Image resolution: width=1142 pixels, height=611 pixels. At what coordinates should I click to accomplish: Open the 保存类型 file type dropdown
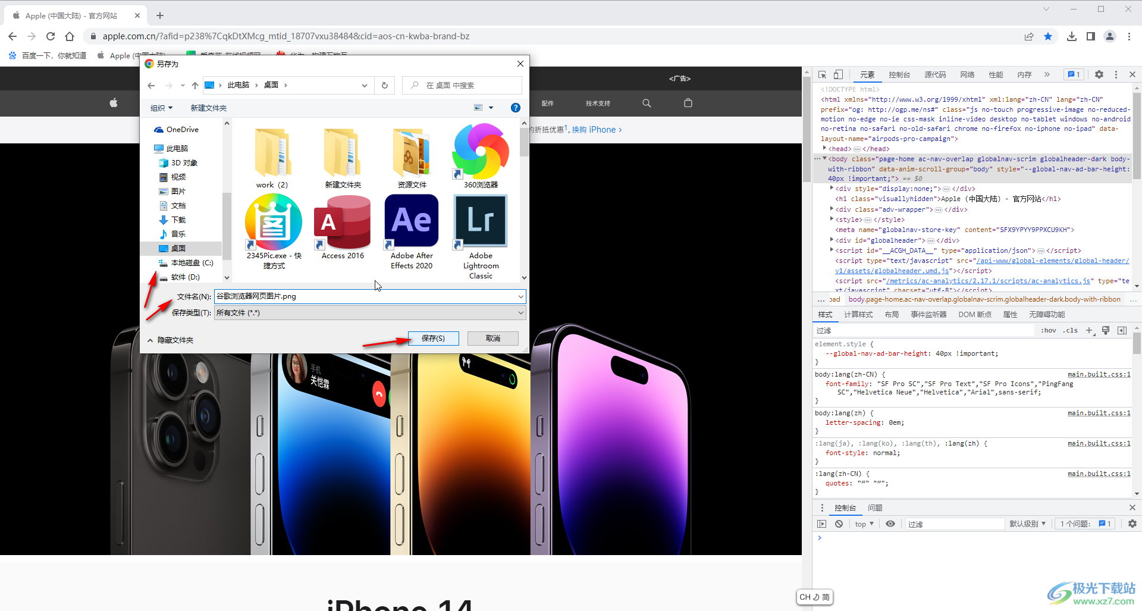(369, 312)
